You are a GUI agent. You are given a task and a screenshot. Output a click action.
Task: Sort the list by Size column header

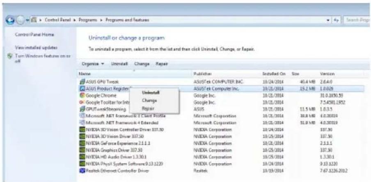click(x=304, y=74)
